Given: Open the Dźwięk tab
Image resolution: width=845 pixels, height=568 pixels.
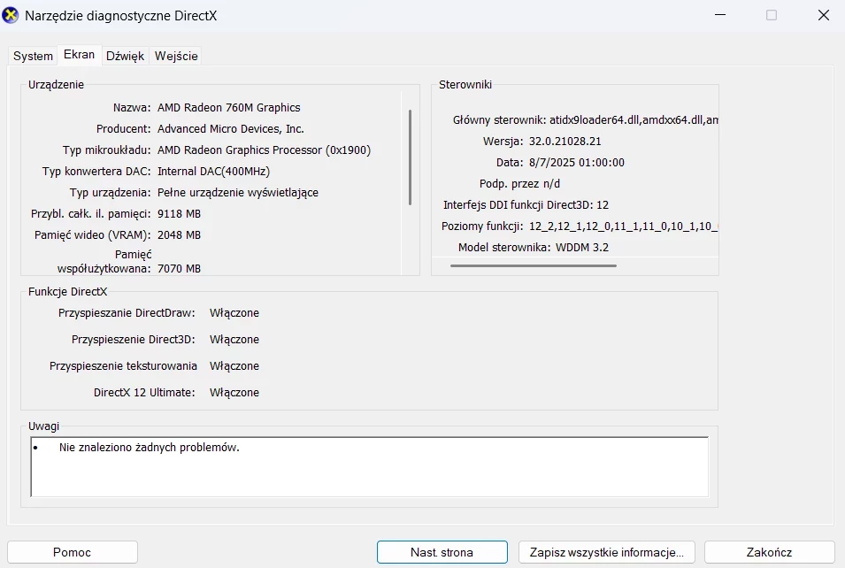Looking at the screenshot, I should pyautogui.click(x=125, y=56).
